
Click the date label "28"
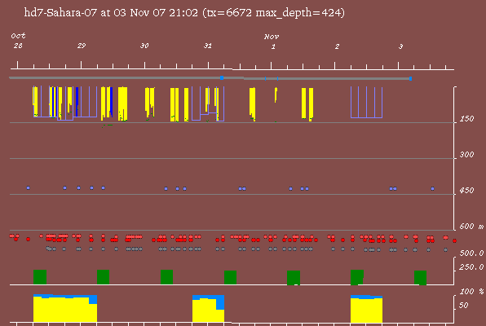click(x=18, y=46)
